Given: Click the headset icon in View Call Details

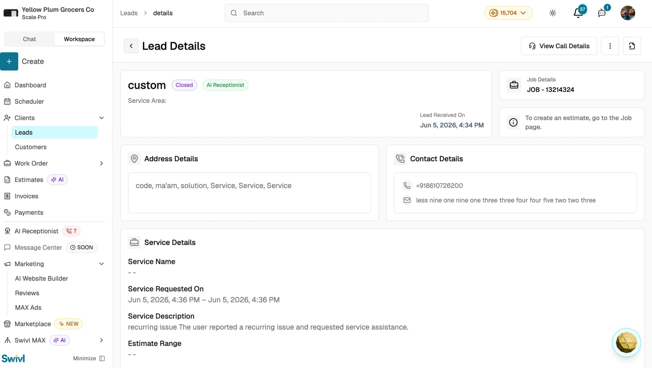Looking at the screenshot, I should (x=532, y=46).
